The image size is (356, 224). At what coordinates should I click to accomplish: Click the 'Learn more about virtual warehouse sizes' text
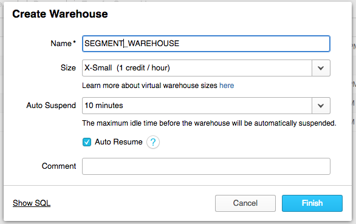pos(149,86)
